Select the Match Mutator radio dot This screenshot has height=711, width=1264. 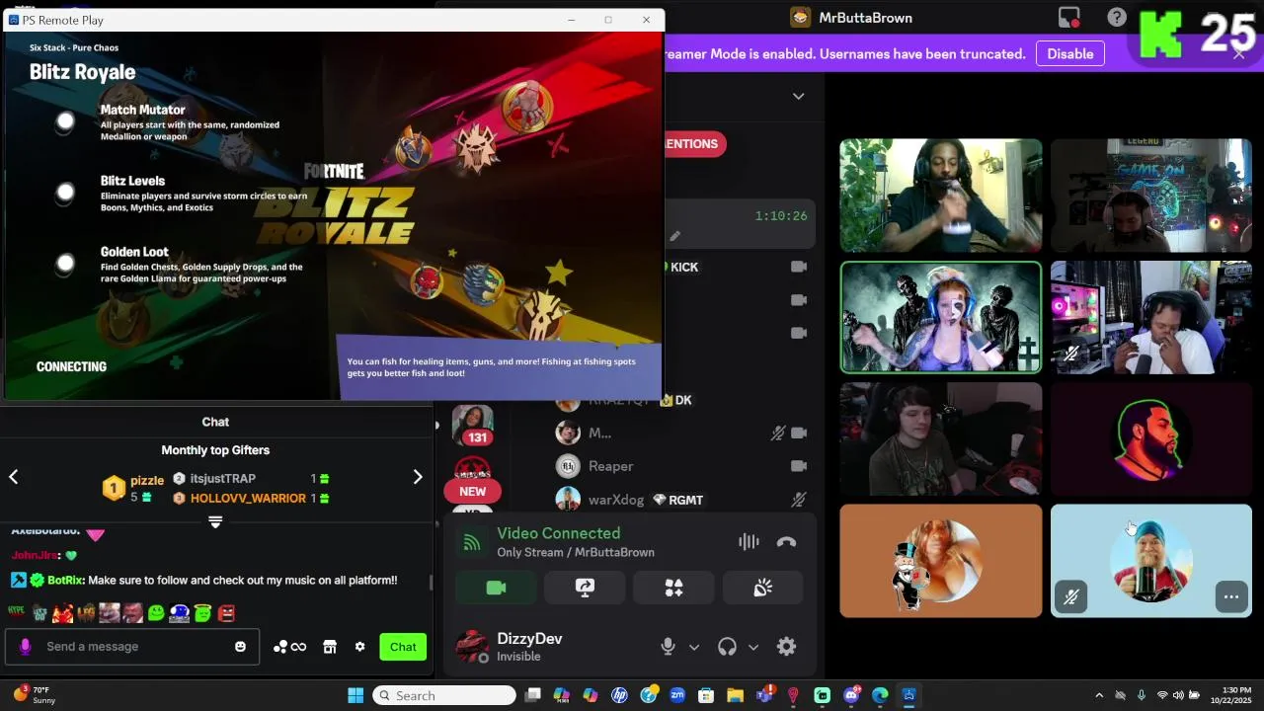[x=65, y=121]
